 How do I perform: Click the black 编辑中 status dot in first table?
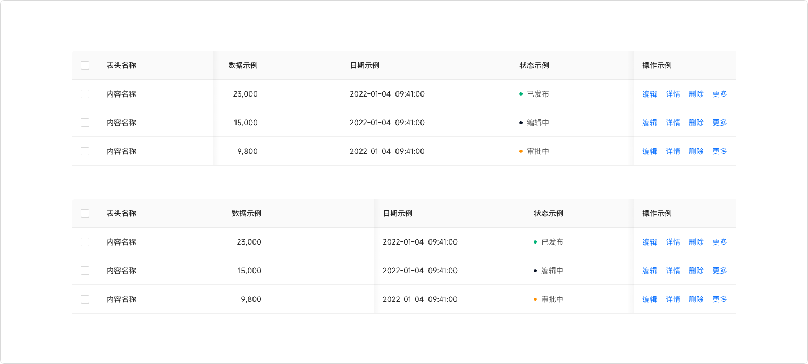coord(521,123)
